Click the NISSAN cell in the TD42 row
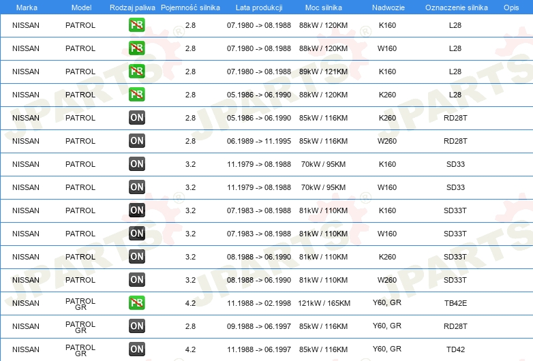 (26, 349)
